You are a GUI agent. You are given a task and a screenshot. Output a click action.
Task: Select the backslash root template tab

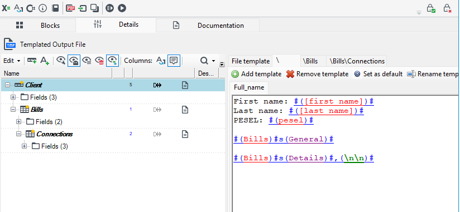286,61
